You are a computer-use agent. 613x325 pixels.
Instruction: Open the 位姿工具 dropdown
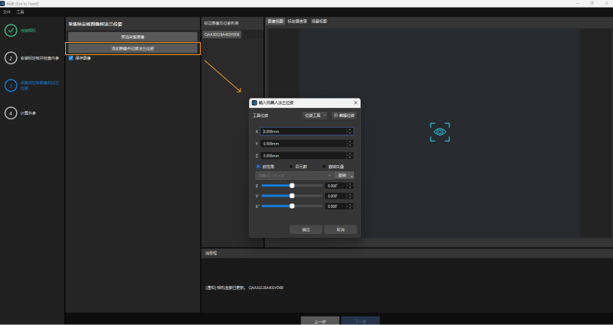[x=314, y=115]
